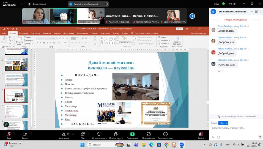
Task: Open the Дополнительно more options icon
Action: 165,134
